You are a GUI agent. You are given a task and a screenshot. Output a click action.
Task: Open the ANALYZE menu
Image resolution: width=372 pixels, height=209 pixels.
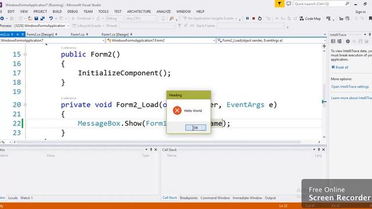163,12
